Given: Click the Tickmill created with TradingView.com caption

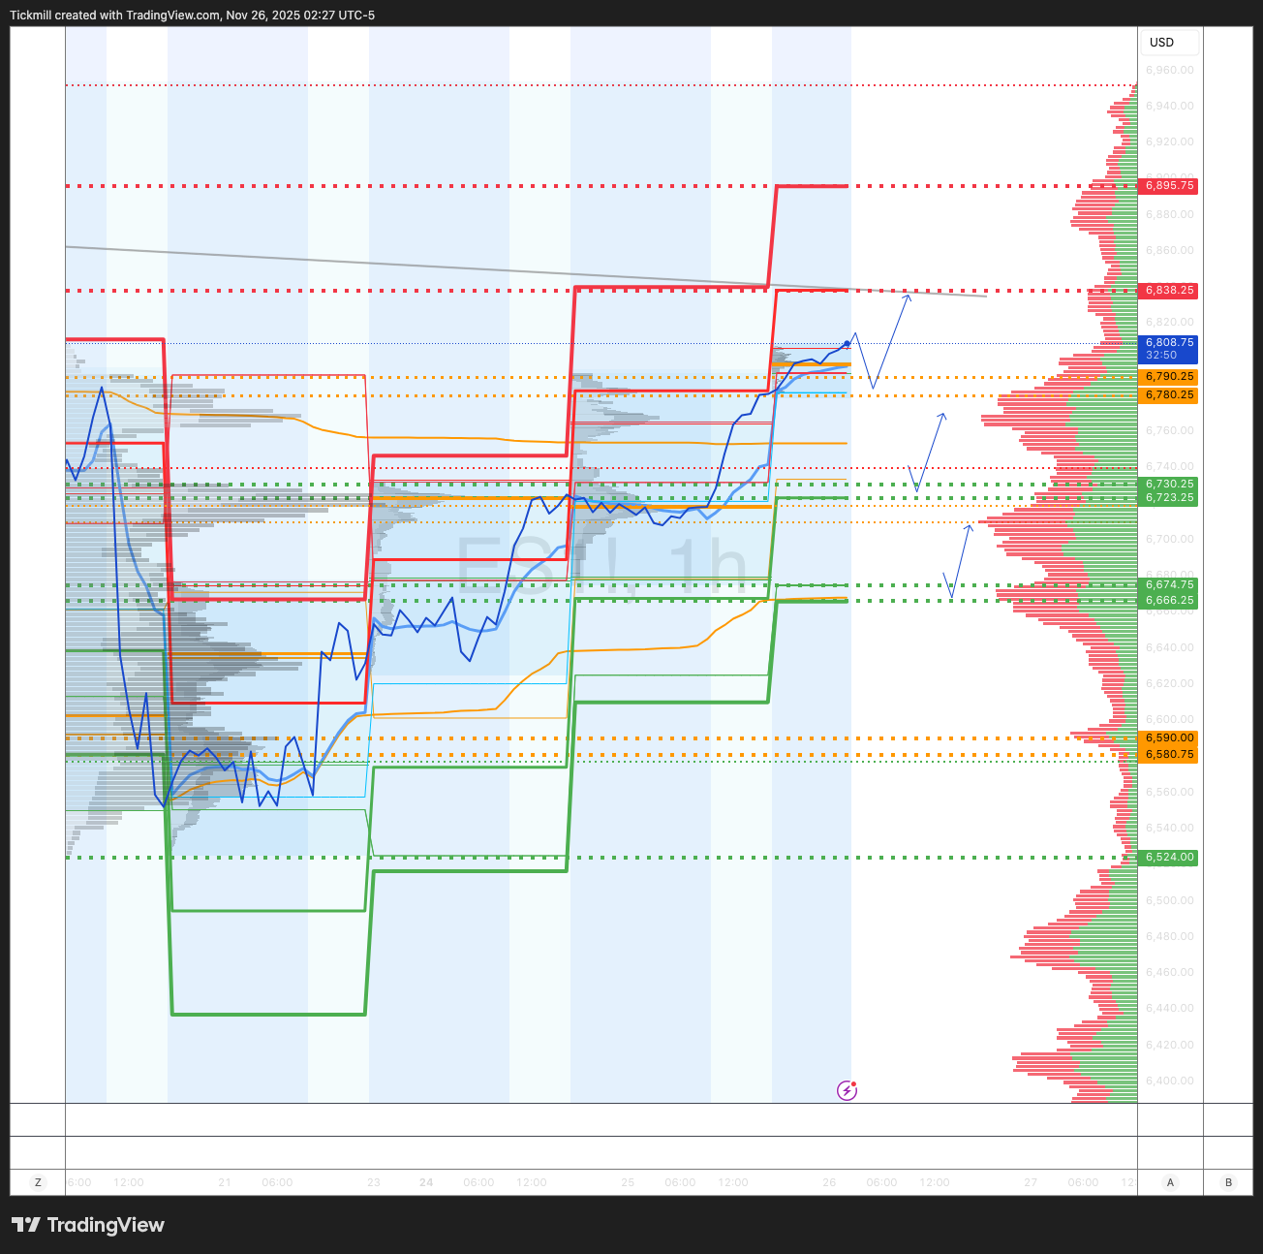Looking at the screenshot, I should click(x=192, y=16).
